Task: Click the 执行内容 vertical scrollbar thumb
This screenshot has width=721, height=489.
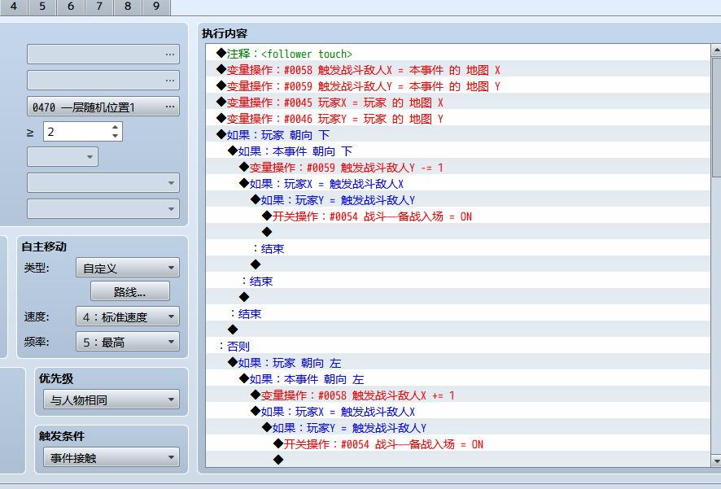Action: point(716,117)
